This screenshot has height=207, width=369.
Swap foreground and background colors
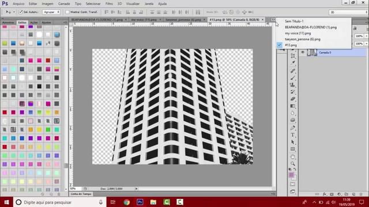[x=295, y=169]
